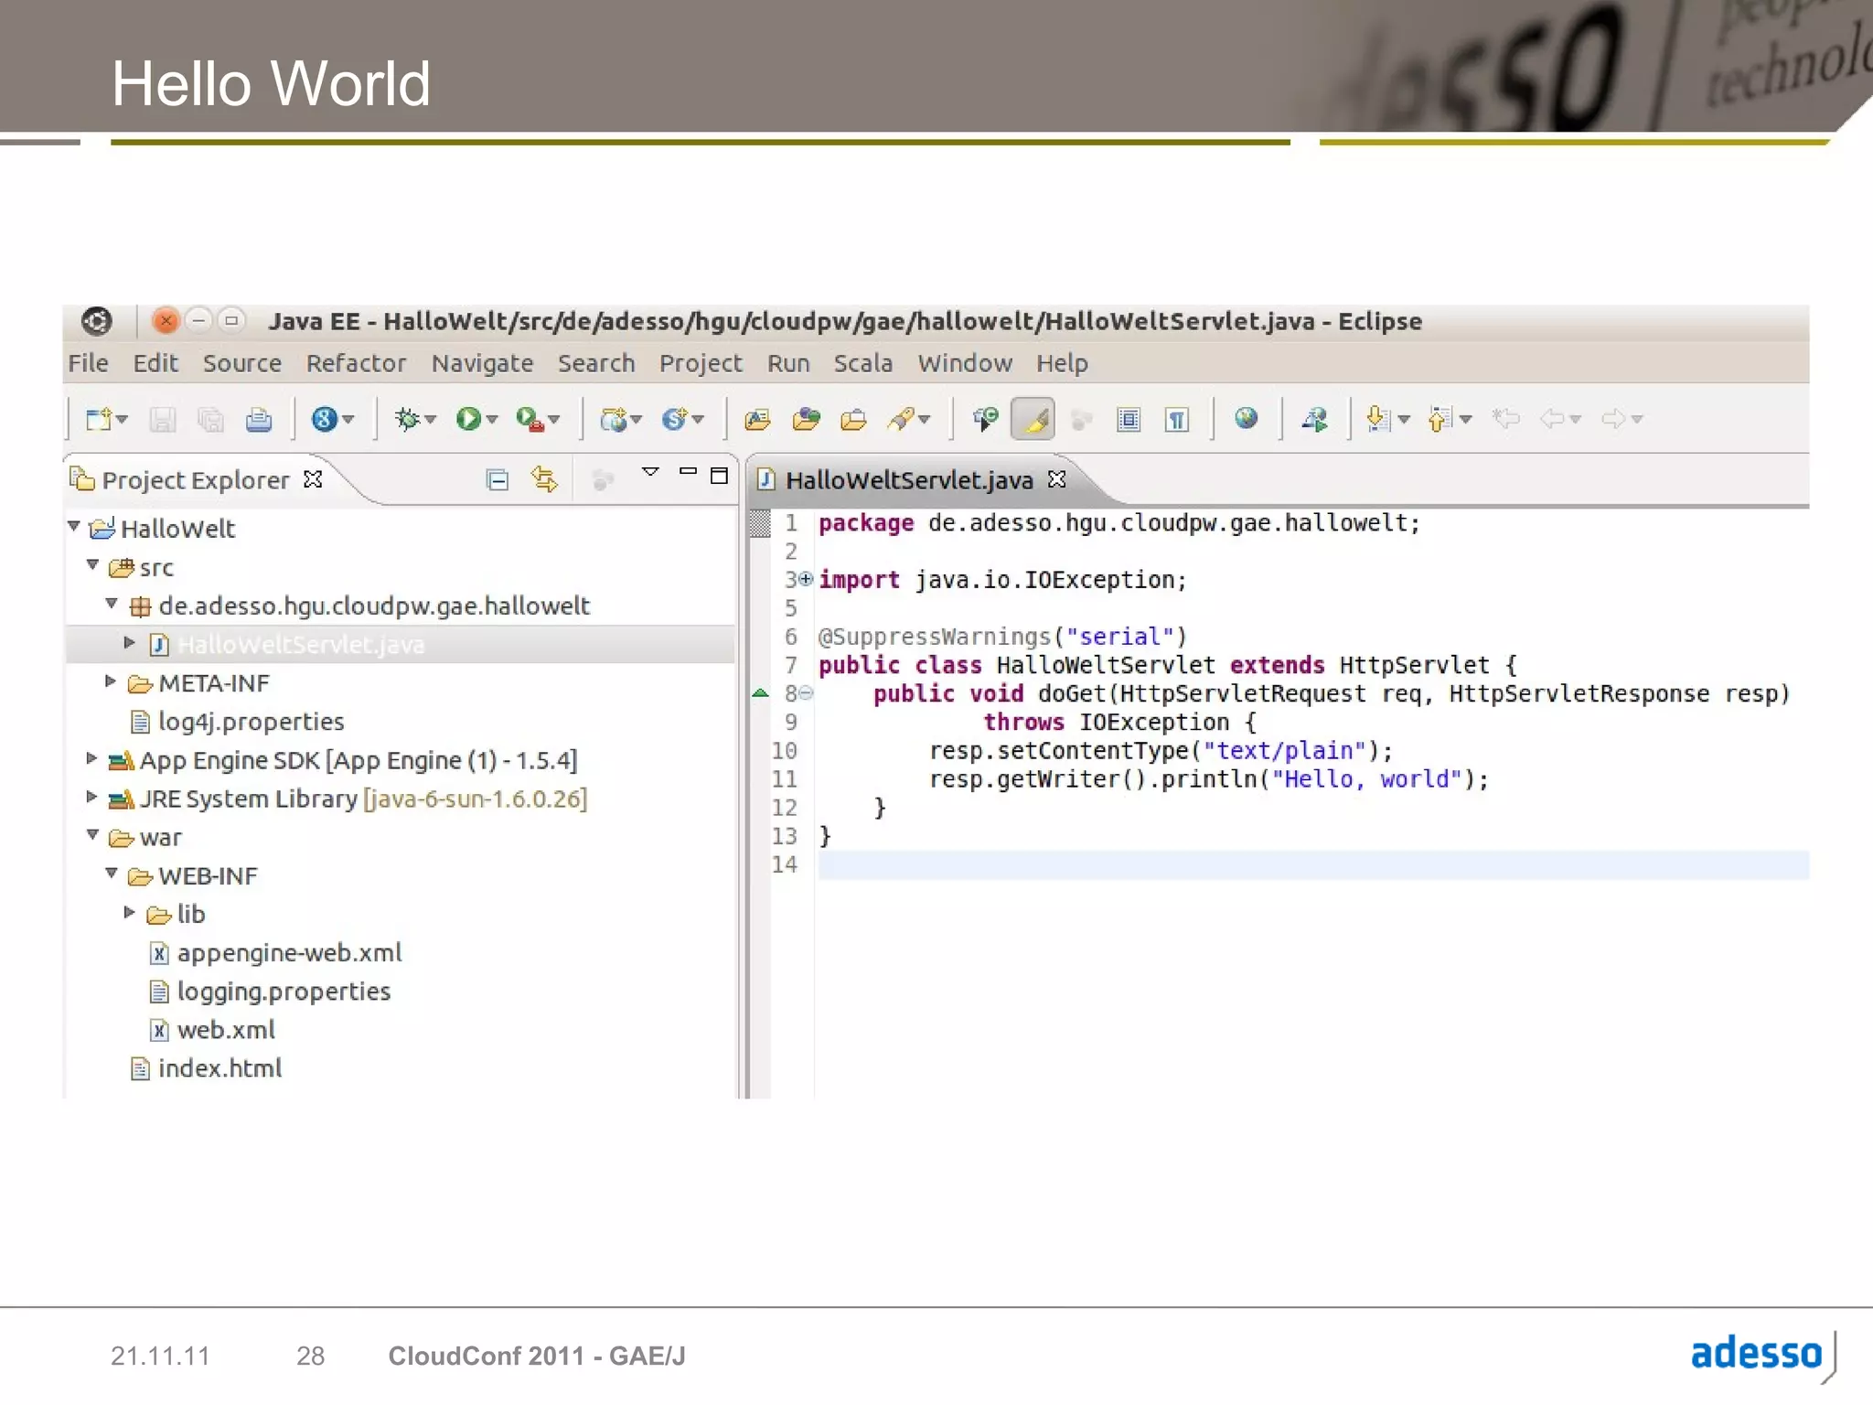
Task: Click the Open Web Browser globe icon
Action: point(1246,419)
